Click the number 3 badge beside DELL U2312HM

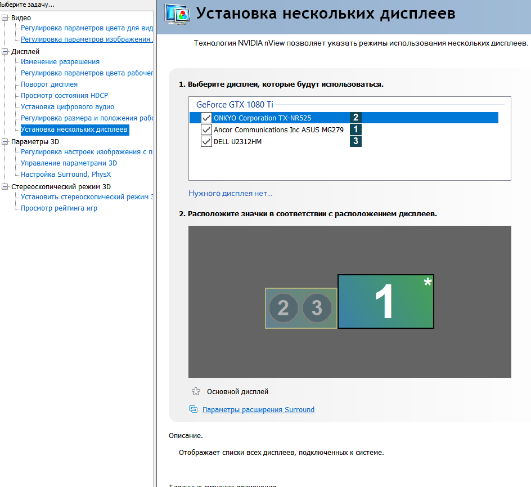pos(355,141)
